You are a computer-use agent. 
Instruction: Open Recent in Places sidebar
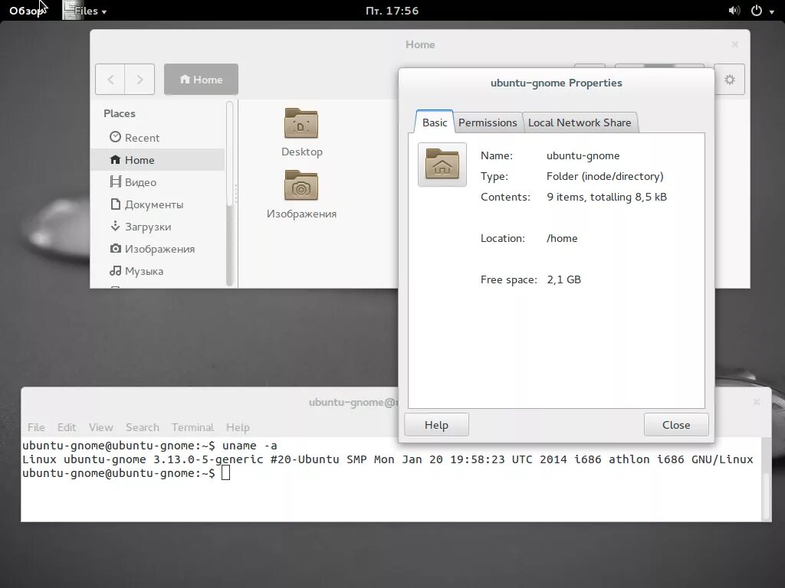click(x=157, y=138)
